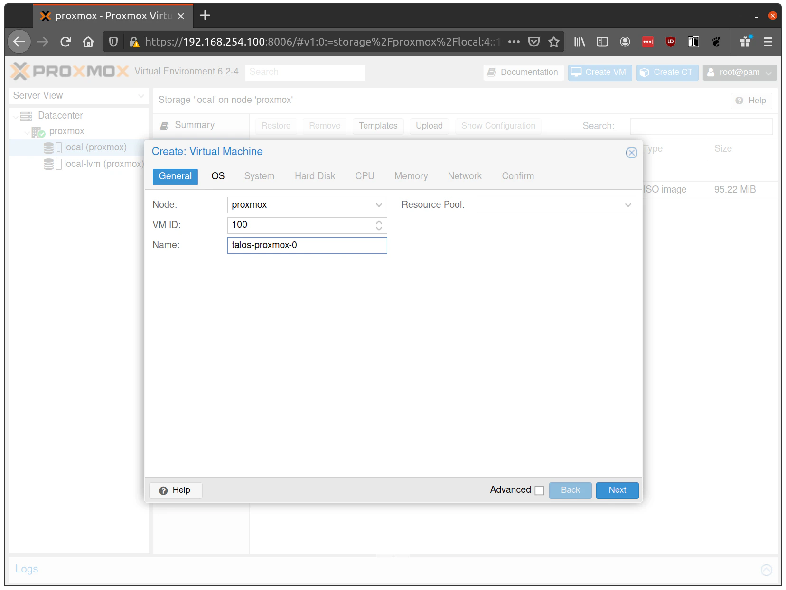Select local-lvm (proxmox) storage in tree
Image resolution: width=786 pixels, height=590 pixels.
tap(104, 164)
